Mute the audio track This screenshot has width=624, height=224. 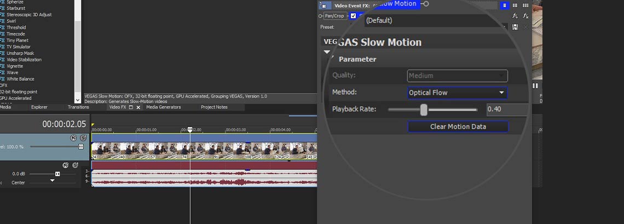point(66,165)
